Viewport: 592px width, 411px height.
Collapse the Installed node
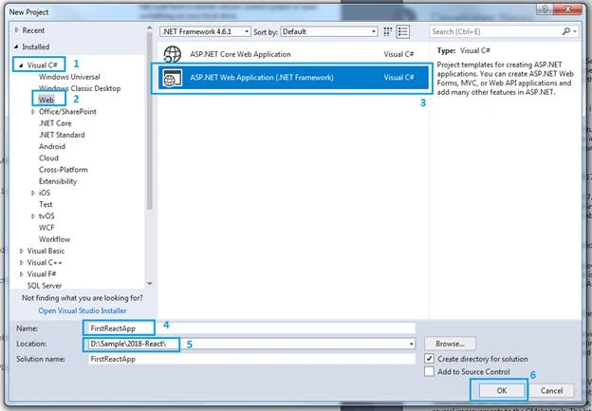click(16, 47)
